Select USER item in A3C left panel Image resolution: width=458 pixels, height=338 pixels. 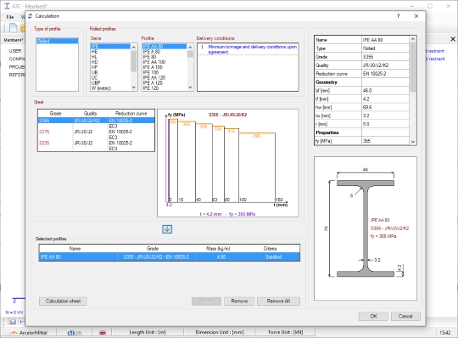click(15, 51)
